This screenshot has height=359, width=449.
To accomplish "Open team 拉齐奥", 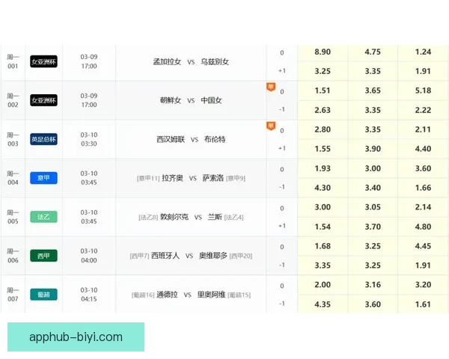I will click(x=172, y=178).
